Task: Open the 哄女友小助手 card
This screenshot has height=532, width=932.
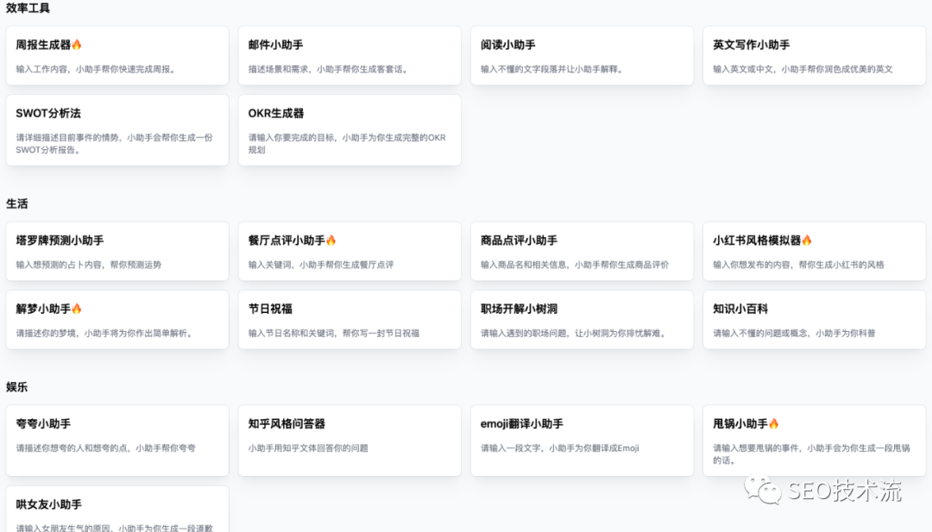Action: point(117,511)
